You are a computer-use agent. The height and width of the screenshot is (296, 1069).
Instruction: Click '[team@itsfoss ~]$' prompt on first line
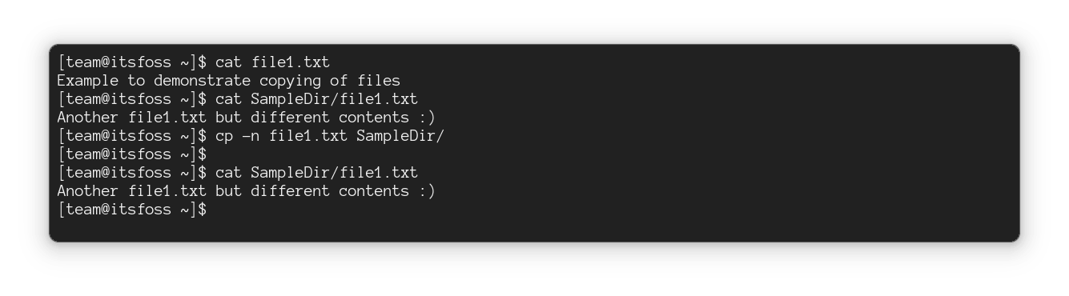(x=132, y=62)
